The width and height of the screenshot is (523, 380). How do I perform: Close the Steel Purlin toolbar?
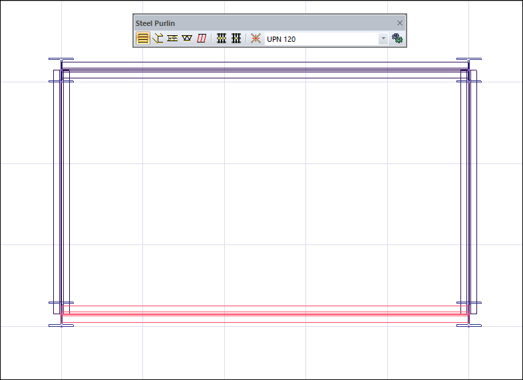pos(400,23)
